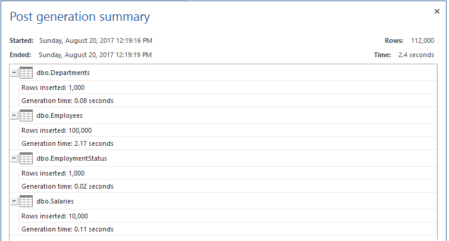This screenshot has height=241, width=449.
Task: Click the dbo.Departments table icon
Action: (26, 73)
